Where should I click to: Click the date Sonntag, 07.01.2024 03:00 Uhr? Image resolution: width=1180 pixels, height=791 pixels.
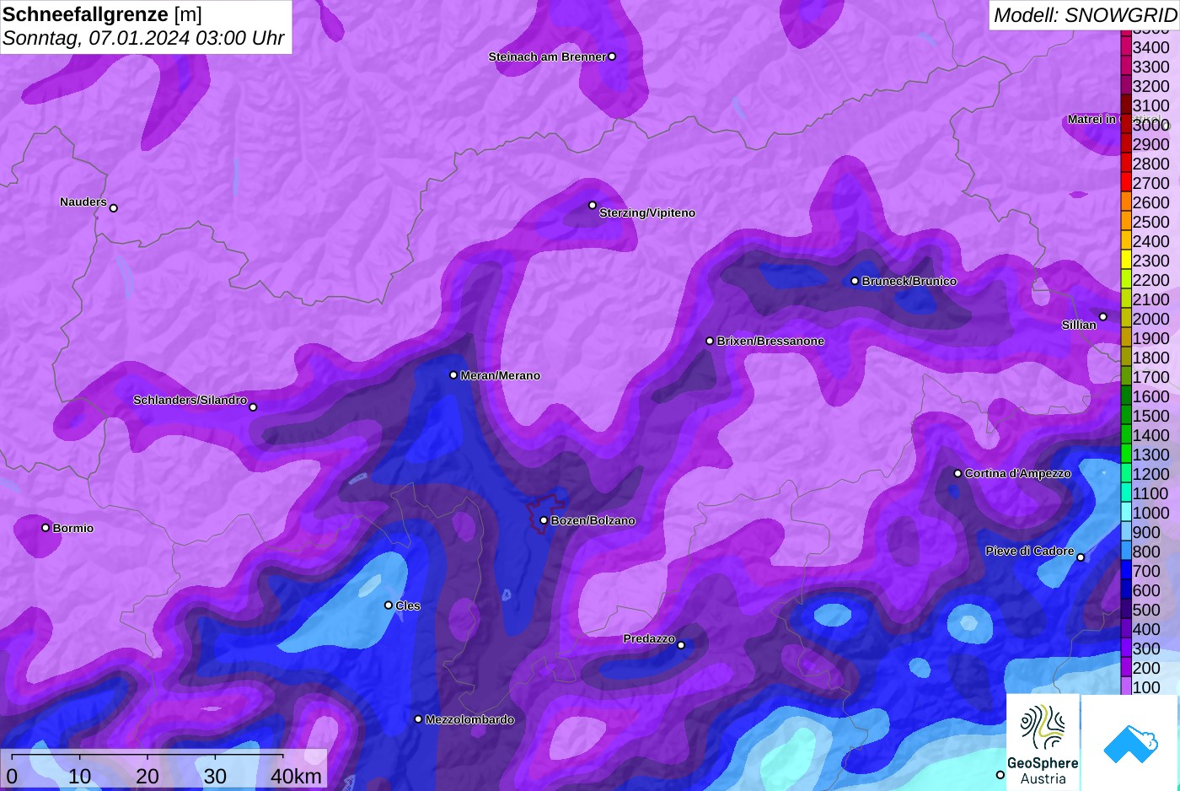[143, 38]
